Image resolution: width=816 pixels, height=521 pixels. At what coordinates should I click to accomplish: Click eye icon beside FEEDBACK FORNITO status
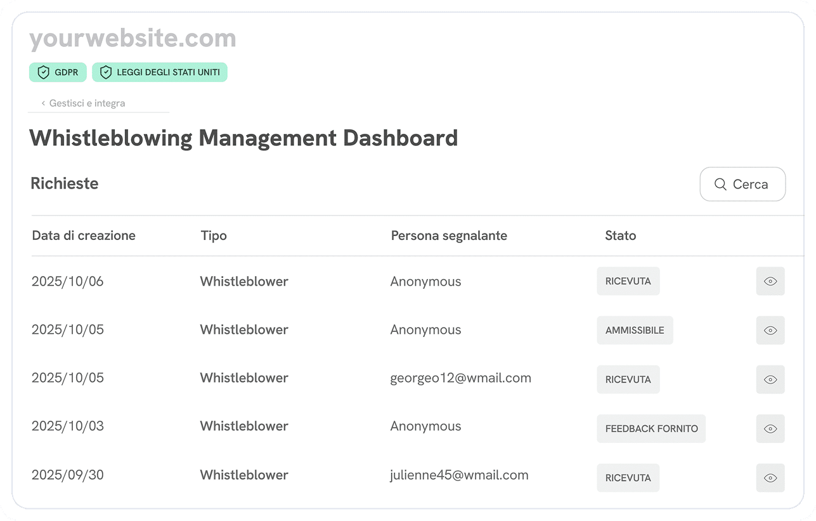(770, 428)
